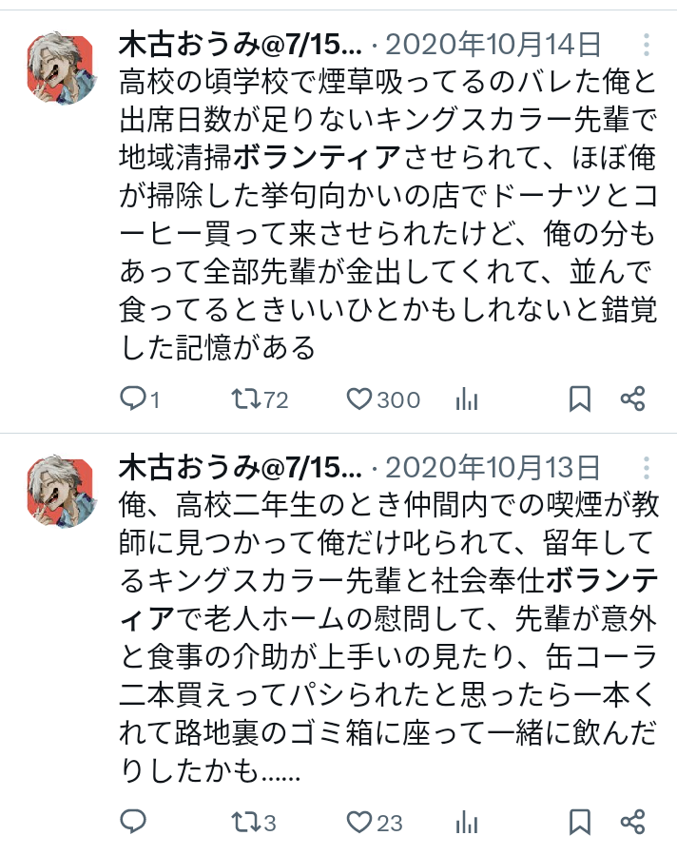Bookmark the October 14 tweet
Screen dimensions: 677x855
(580, 399)
